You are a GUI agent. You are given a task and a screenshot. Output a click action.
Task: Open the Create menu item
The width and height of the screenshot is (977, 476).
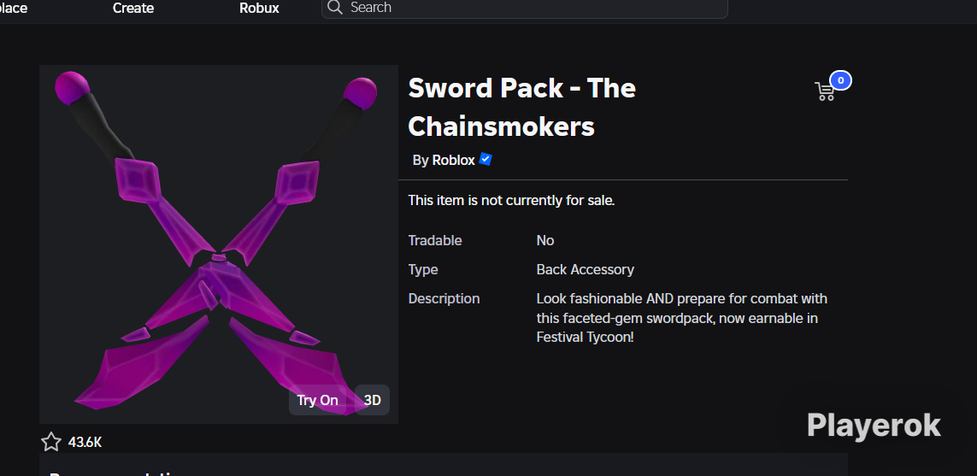[x=133, y=8]
